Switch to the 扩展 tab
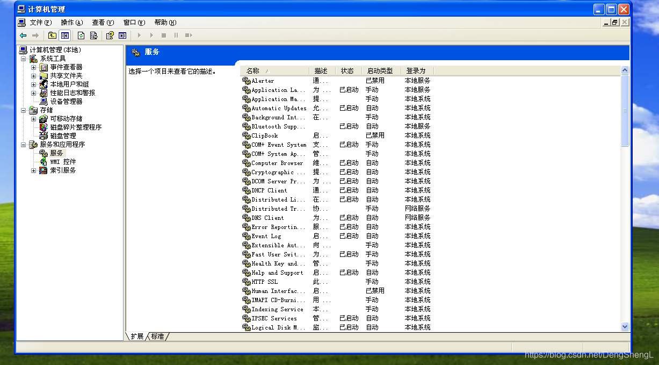 136,337
